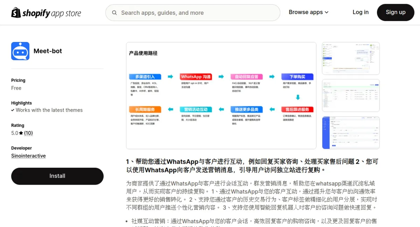Select the Meet-bot app title
This screenshot has height=227, width=420.
click(x=48, y=51)
